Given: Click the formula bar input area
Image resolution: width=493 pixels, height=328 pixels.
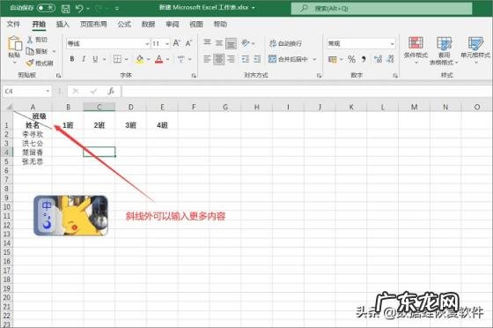Looking at the screenshot, I should 307,92.
